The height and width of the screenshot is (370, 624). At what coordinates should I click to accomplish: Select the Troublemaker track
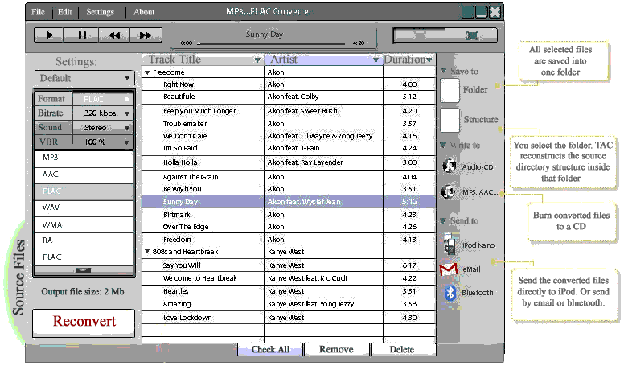tap(185, 124)
